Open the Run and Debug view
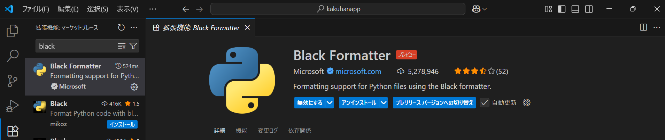Image resolution: width=665 pixels, height=140 pixels. (13, 106)
